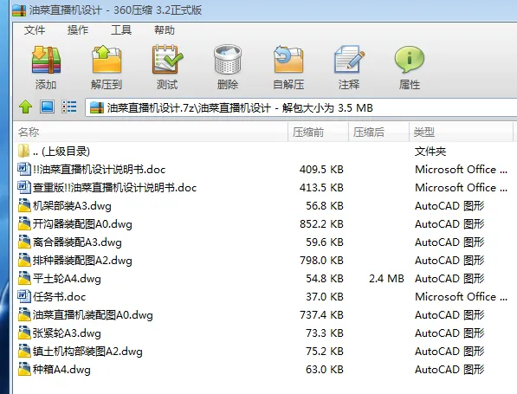Select file name 离合器装配A3.dwg

point(77,242)
